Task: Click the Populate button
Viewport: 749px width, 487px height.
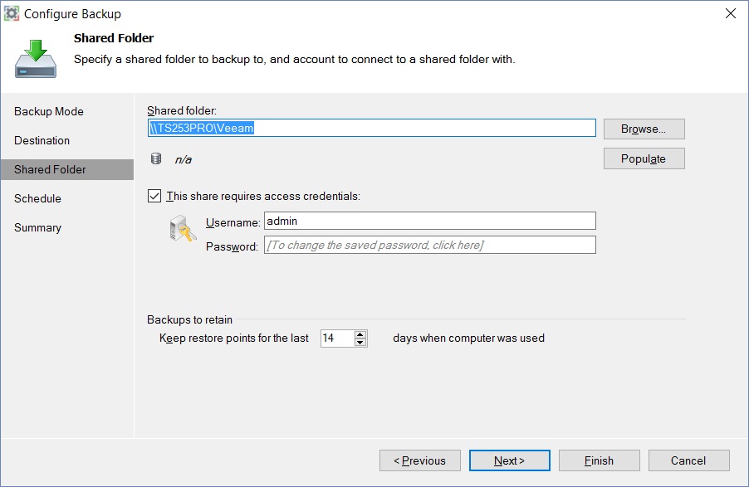Action: (644, 158)
